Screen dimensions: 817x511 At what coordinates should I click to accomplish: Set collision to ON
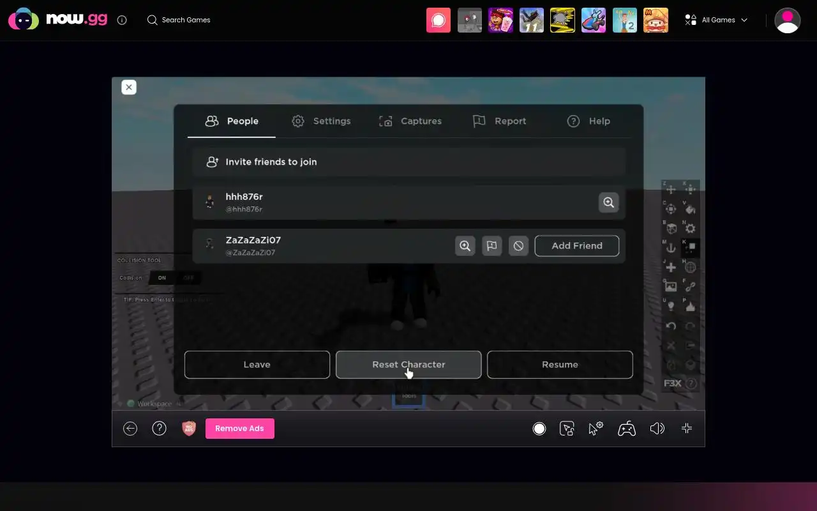[162, 278]
